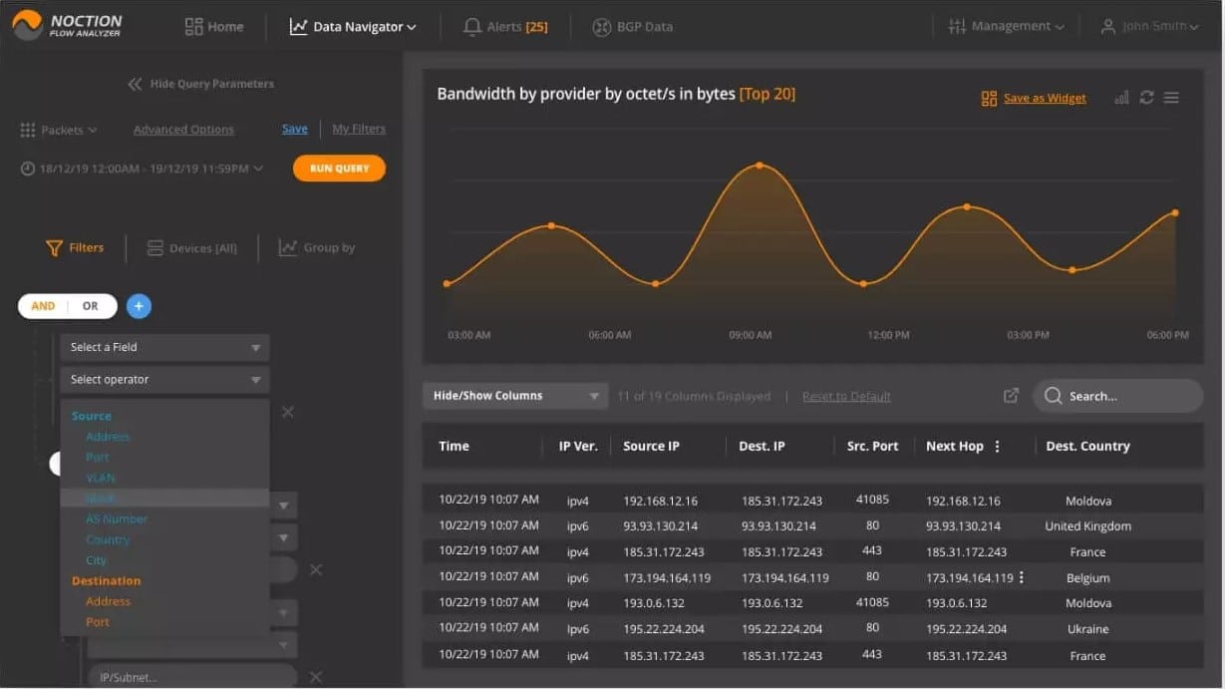Click the Src. Port column header
Image resolution: width=1225 pixels, height=689 pixels.
872,446
